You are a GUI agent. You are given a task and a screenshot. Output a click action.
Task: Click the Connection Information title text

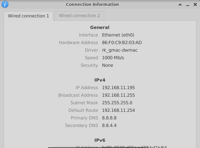[92, 5]
